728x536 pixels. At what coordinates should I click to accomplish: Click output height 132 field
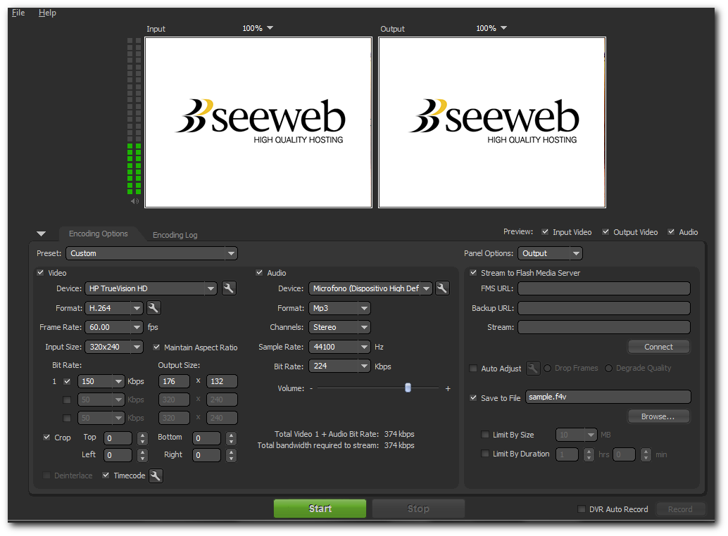pos(222,381)
